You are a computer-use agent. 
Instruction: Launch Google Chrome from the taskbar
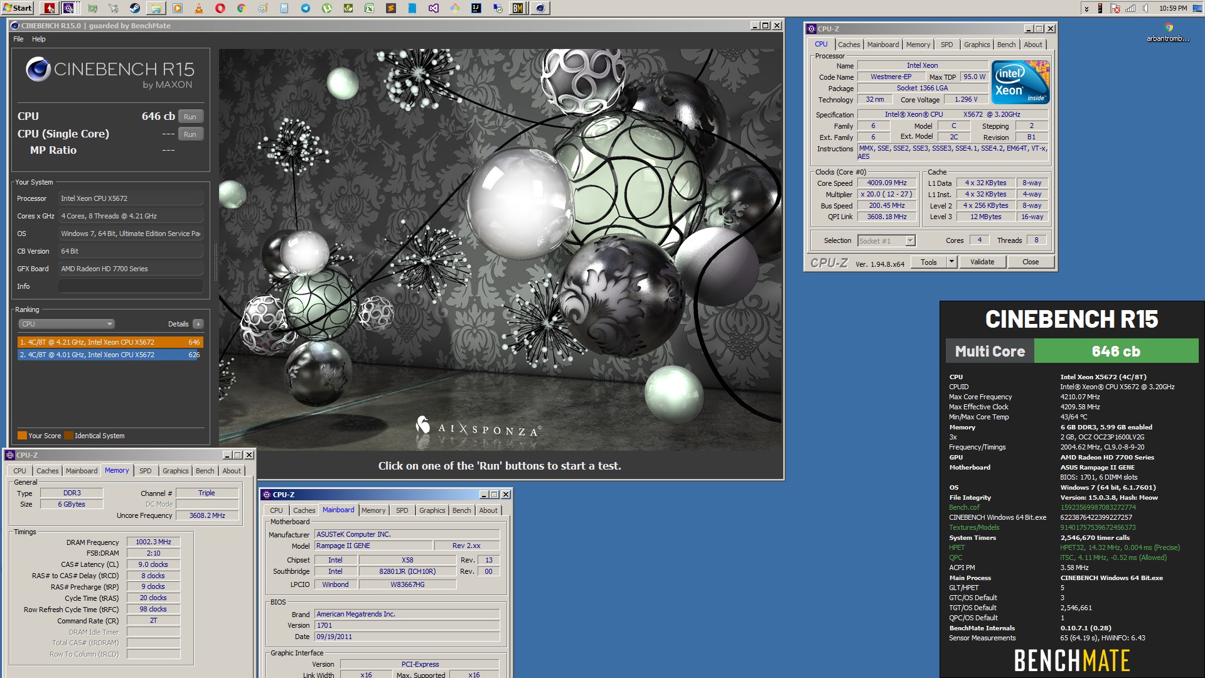click(x=242, y=8)
